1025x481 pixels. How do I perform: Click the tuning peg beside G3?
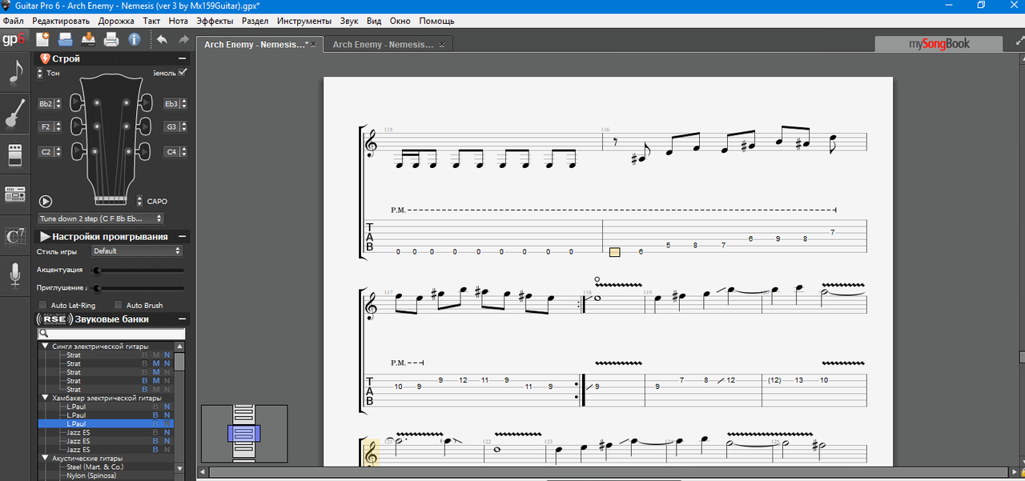pyautogui.click(x=146, y=126)
